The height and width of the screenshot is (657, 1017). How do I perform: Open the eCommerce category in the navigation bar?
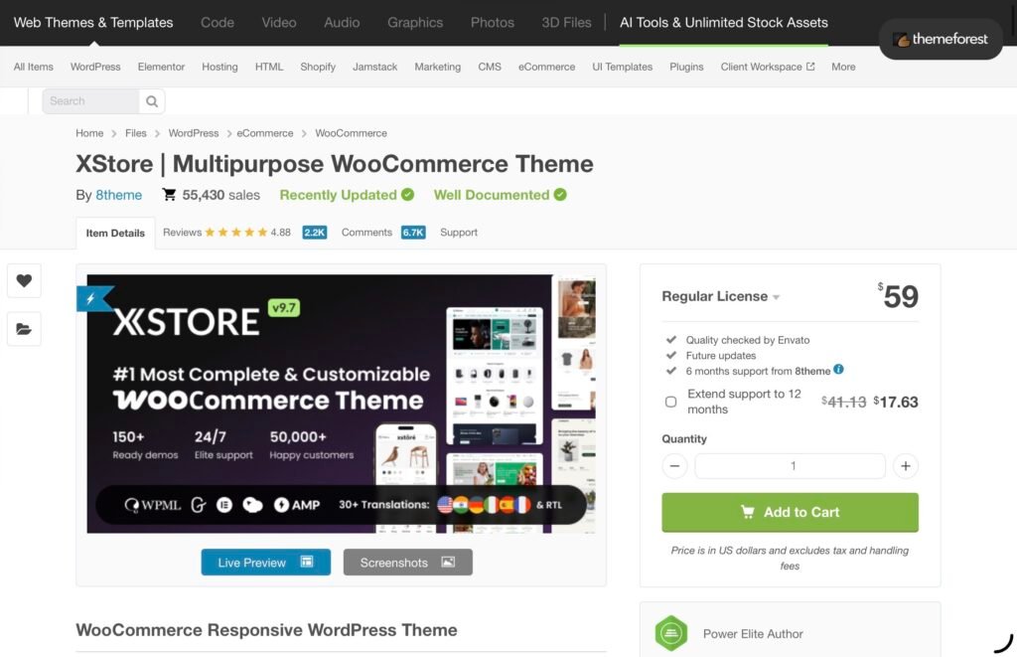pyautogui.click(x=547, y=67)
